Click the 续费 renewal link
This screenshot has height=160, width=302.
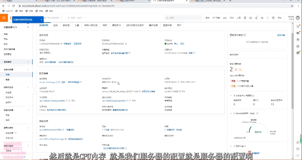190,53
